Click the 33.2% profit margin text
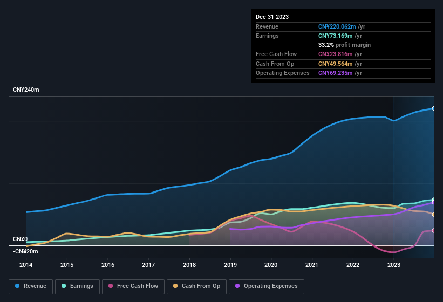The image size is (443, 302). coord(344,45)
